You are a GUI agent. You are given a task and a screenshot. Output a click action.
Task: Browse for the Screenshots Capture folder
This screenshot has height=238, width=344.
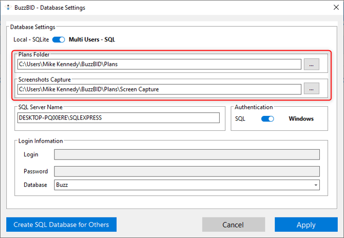tap(311, 89)
